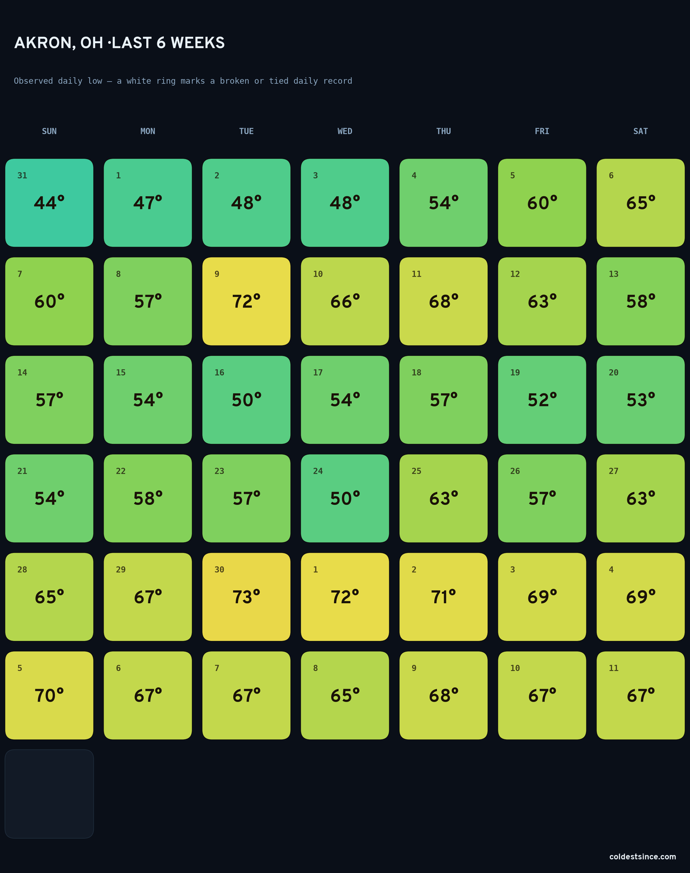Click the SAT column header

(x=640, y=131)
